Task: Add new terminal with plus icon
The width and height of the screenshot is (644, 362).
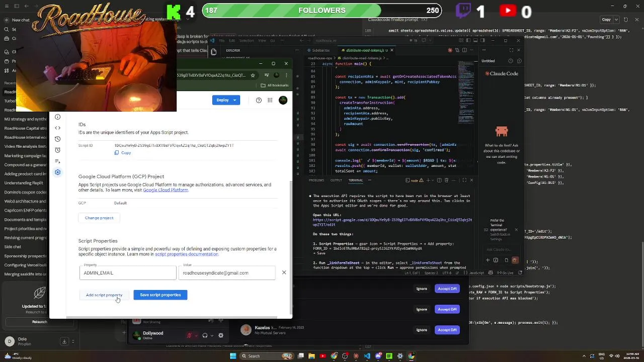Action: [x=428, y=180]
